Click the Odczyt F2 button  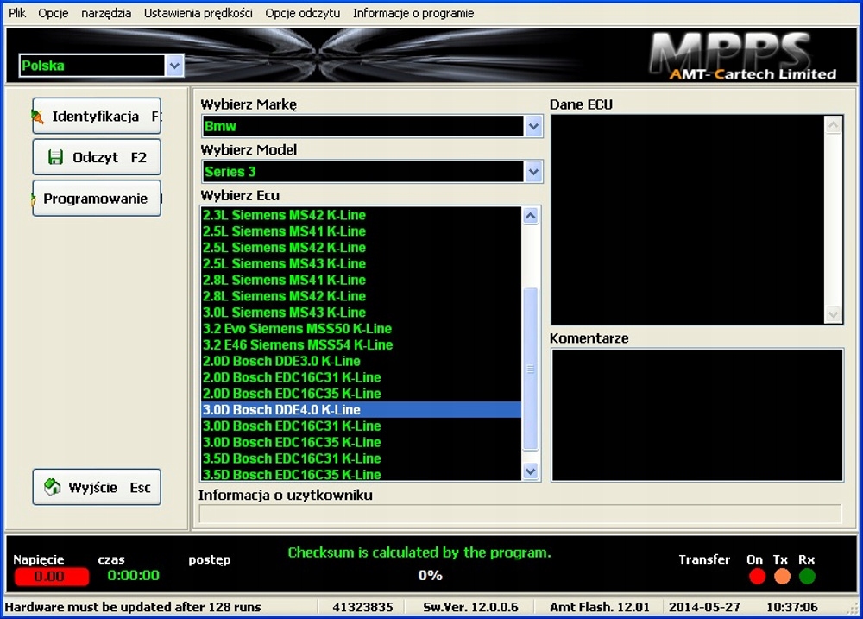point(96,157)
